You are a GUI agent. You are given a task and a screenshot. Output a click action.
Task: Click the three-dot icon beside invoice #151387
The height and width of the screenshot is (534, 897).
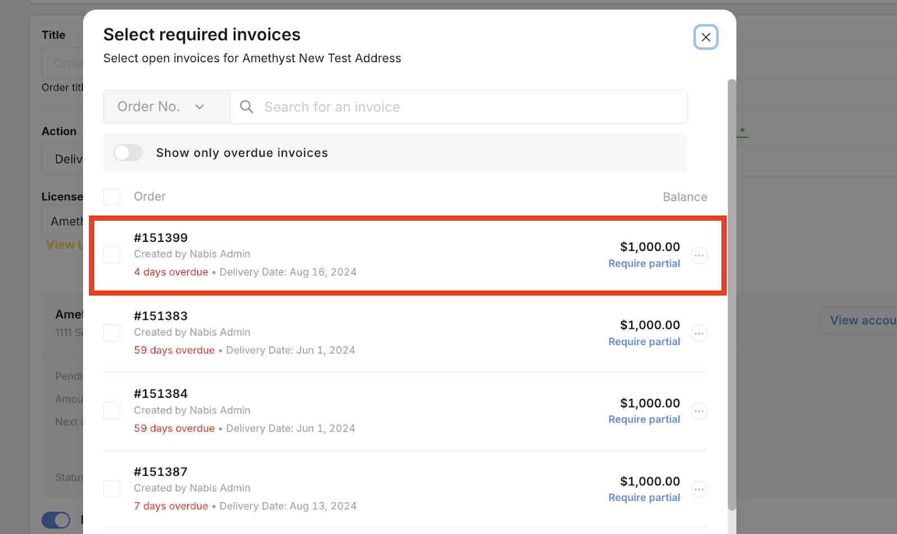[699, 489]
